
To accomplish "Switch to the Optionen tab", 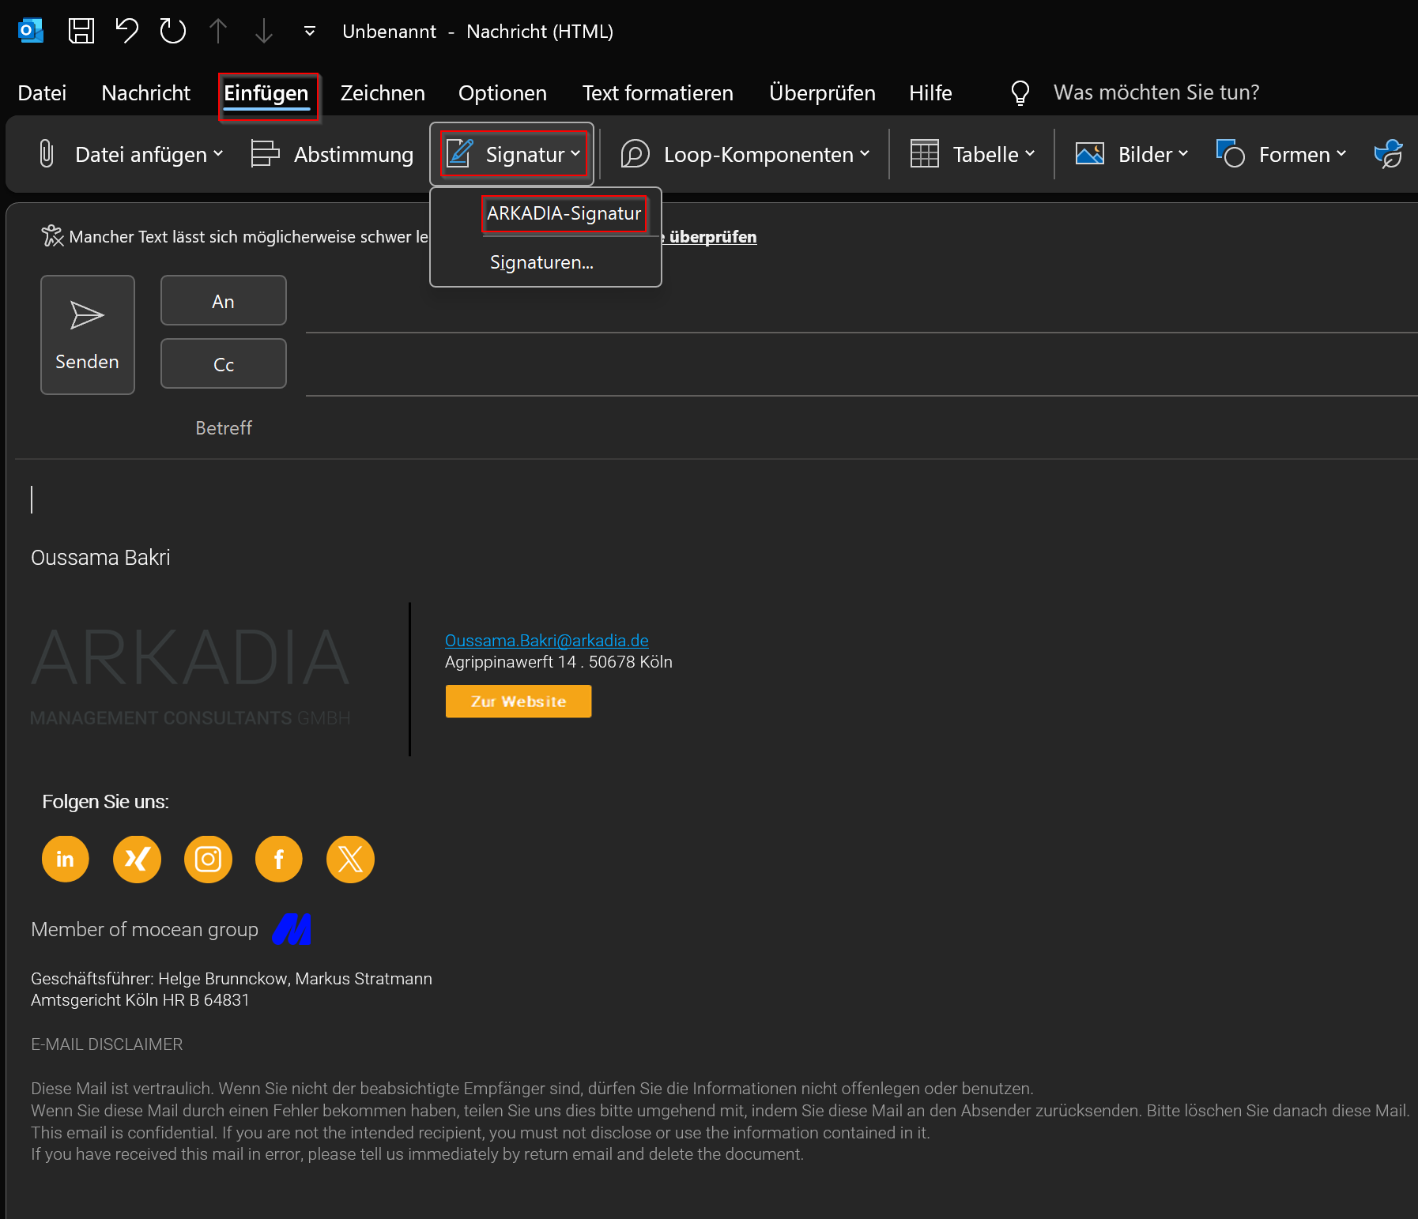I will click(503, 93).
